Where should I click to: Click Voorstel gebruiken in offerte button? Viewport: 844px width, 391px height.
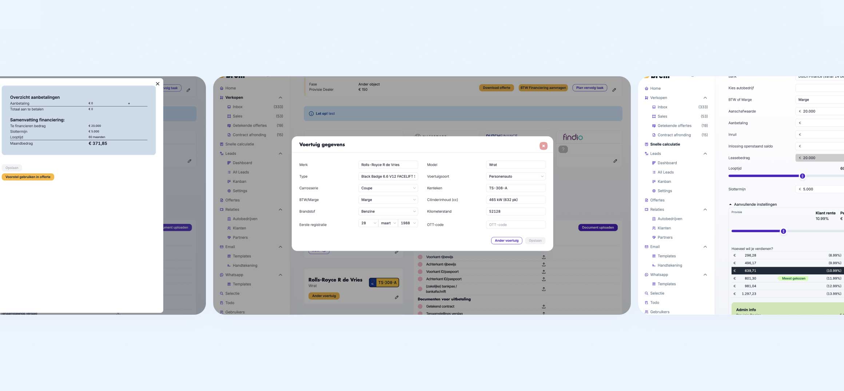(28, 177)
